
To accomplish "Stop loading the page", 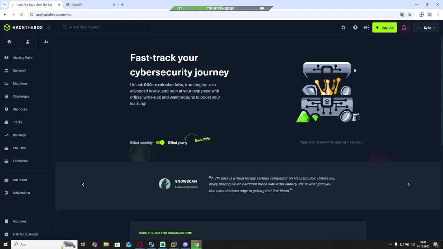I will point(22,15).
